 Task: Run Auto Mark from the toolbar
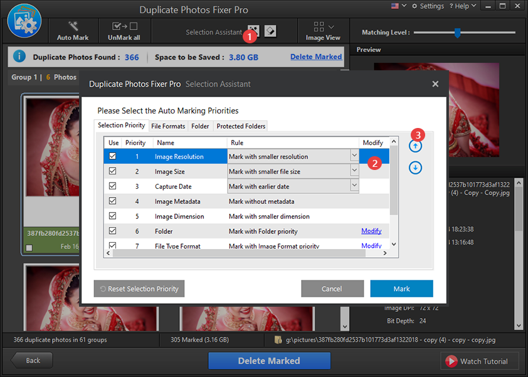tap(73, 31)
